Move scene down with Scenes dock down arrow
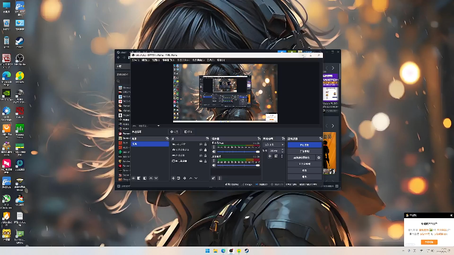Image resolution: width=454 pixels, height=255 pixels. coord(156,178)
